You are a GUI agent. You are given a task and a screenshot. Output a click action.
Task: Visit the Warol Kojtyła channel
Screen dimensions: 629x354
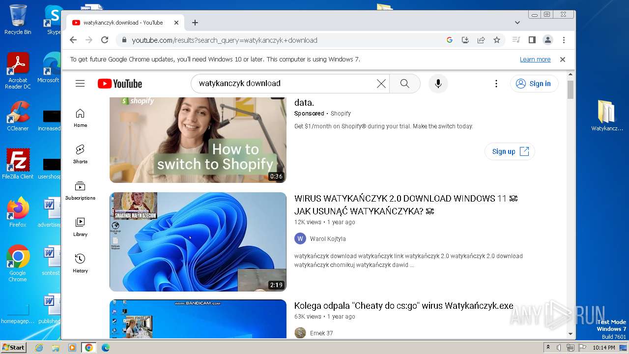click(328, 239)
